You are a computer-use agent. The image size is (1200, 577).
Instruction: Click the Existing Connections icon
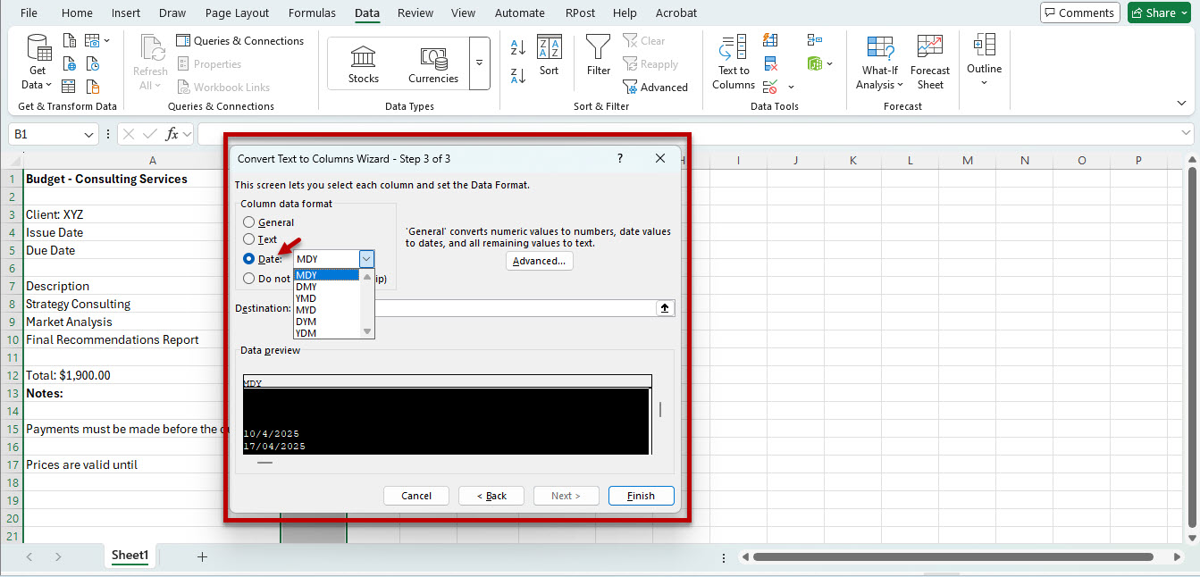click(x=93, y=88)
